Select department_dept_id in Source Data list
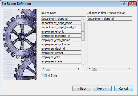This screenshot has width=138, height=96. click(x=61, y=19)
